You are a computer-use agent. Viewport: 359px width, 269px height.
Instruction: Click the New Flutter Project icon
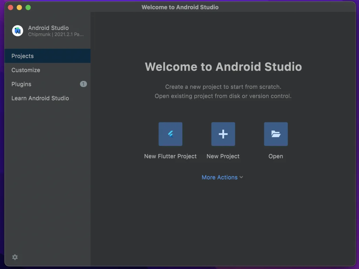[x=170, y=134]
